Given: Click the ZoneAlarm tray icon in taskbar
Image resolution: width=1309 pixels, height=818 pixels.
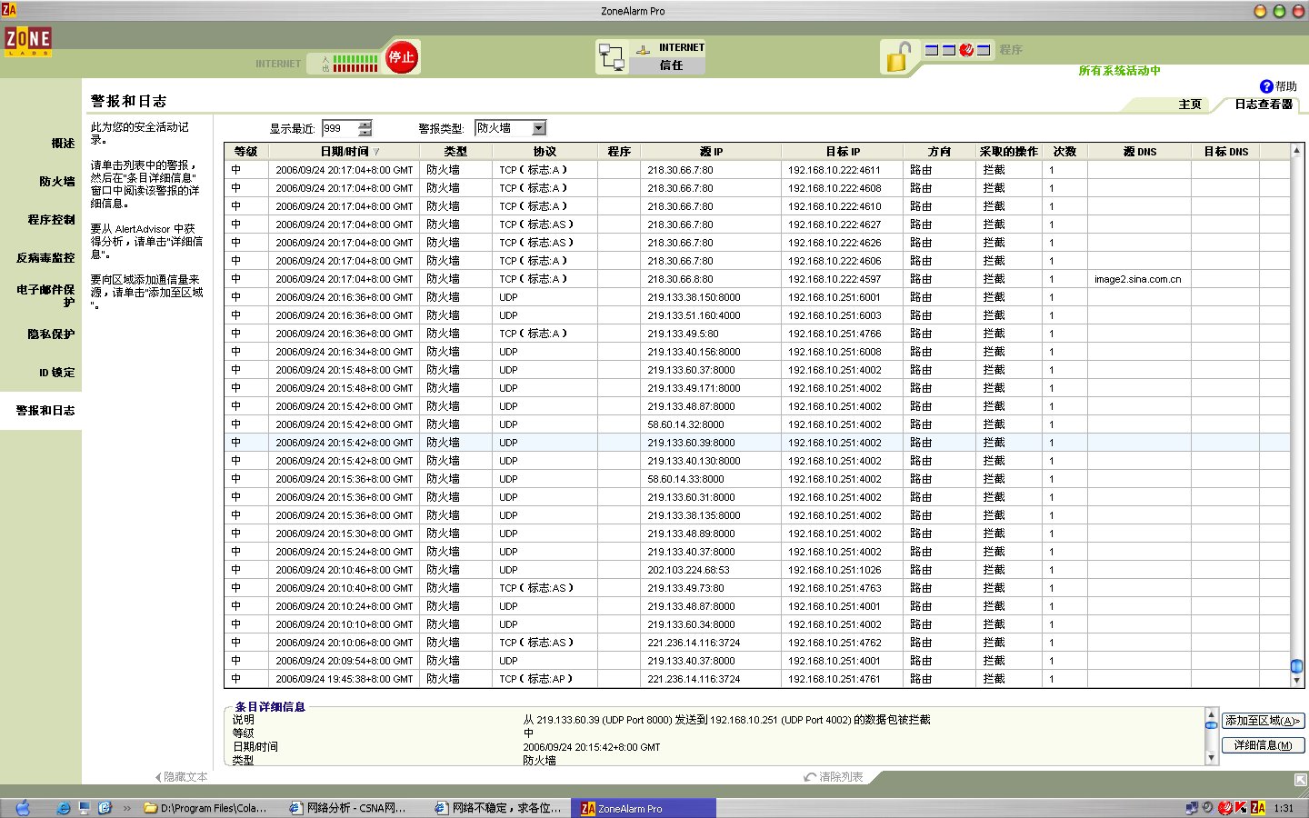Looking at the screenshot, I should coord(1257,807).
